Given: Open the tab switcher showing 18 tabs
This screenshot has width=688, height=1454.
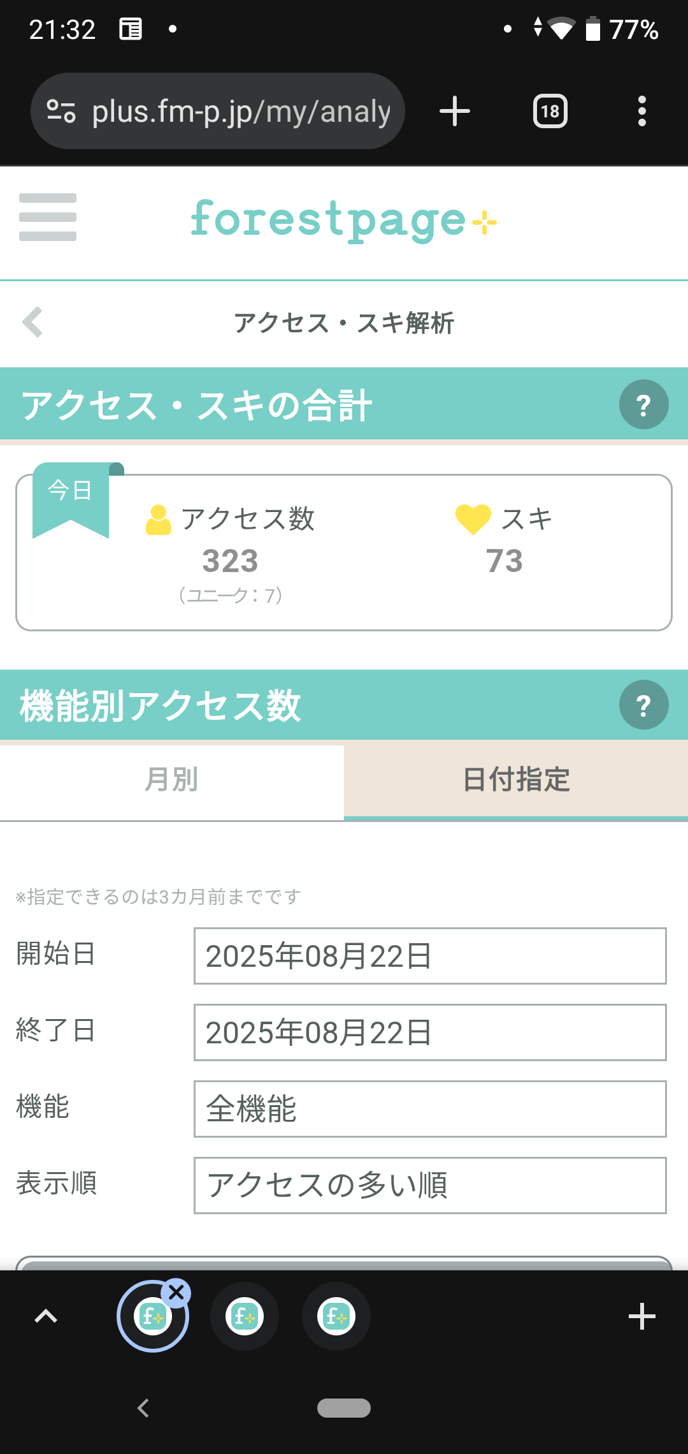Looking at the screenshot, I should click(x=550, y=112).
